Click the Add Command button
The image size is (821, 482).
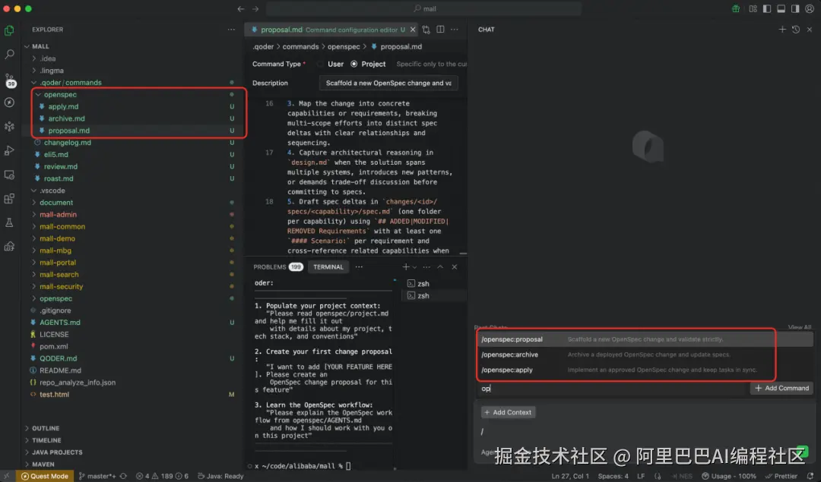(x=781, y=389)
